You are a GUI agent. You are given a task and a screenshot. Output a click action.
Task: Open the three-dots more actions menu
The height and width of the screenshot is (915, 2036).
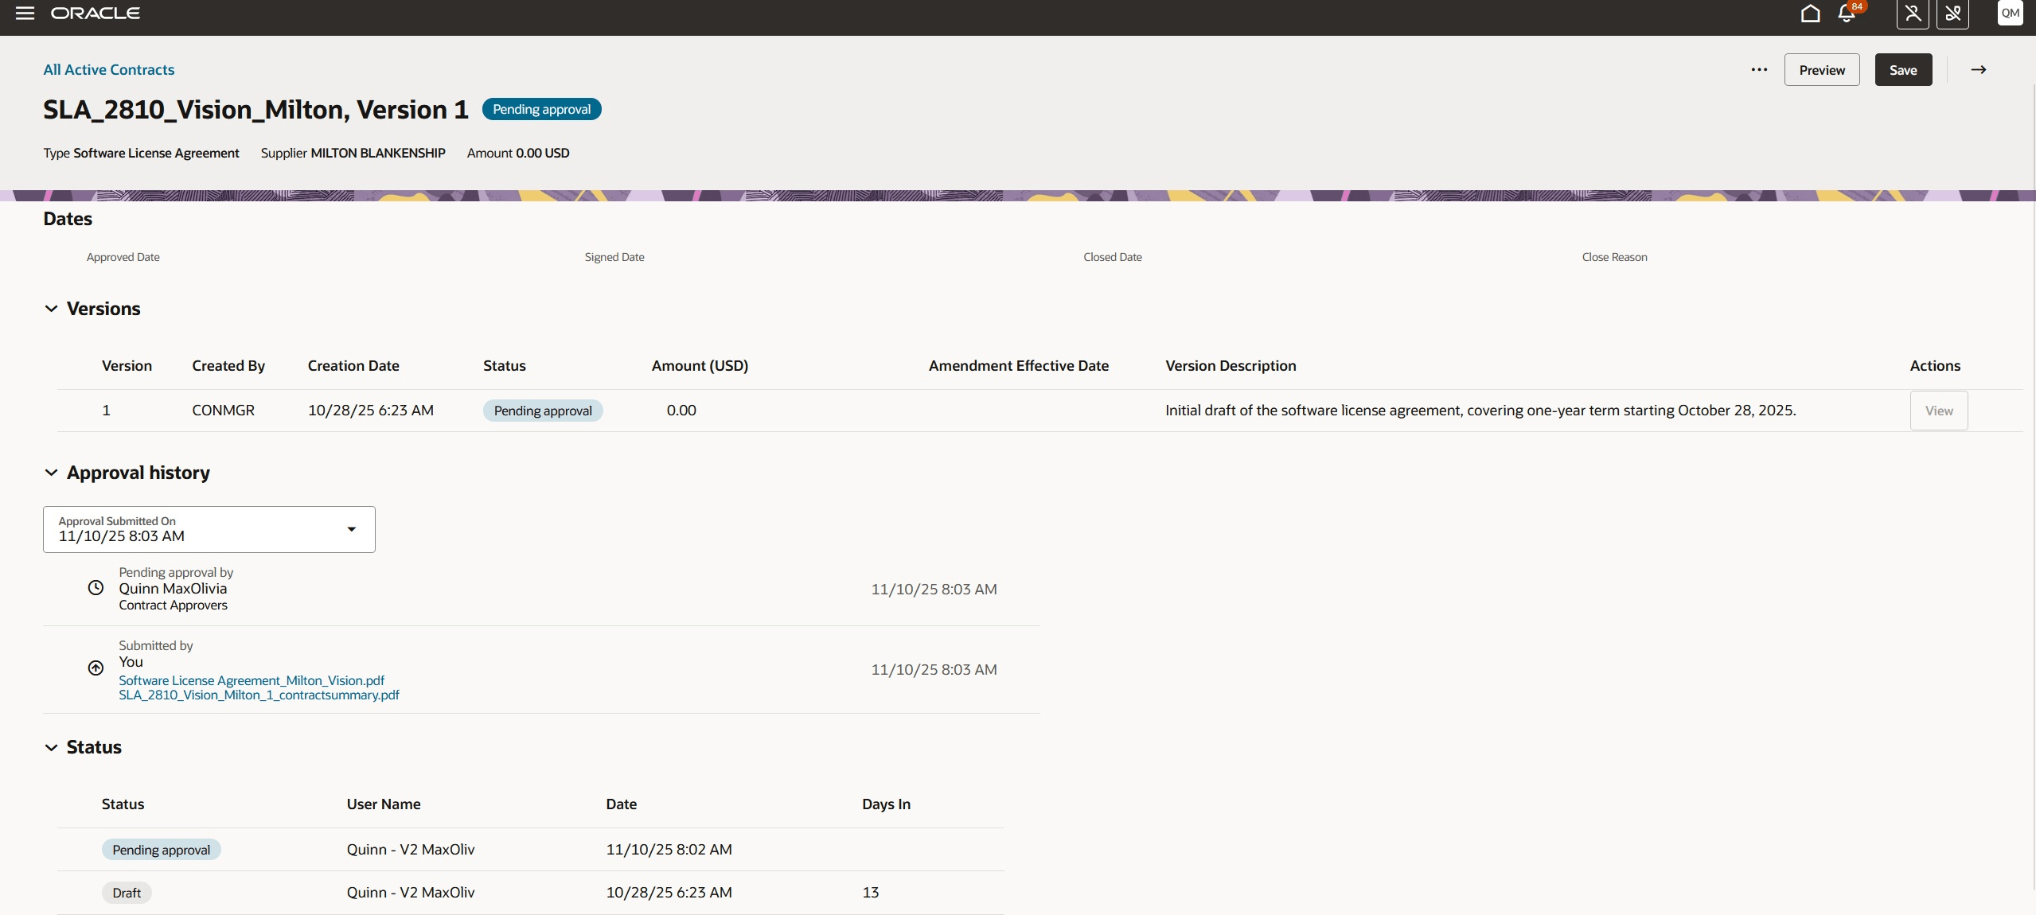(x=1759, y=70)
